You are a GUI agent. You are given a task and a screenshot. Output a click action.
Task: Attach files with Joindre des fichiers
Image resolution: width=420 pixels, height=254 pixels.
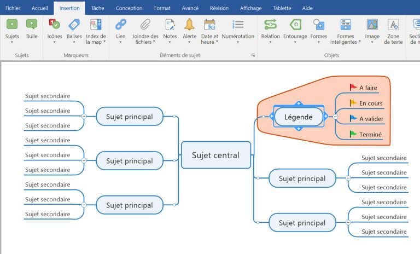(145, 25)
